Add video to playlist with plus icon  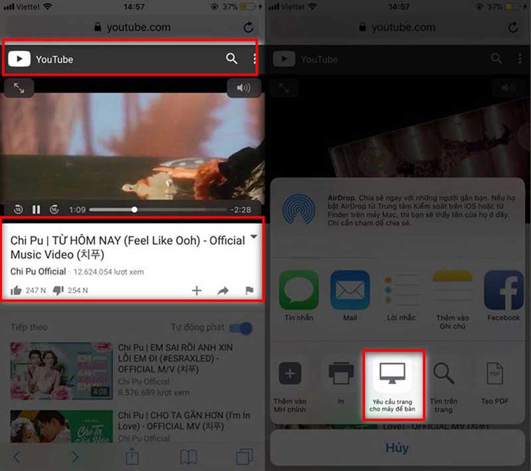click(197, 291)
